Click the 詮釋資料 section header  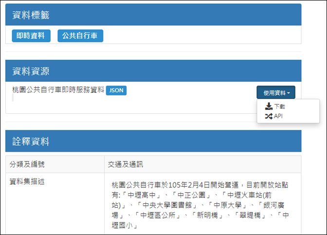[x=153, y=141]
